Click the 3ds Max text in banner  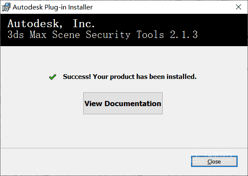point(27,35)
